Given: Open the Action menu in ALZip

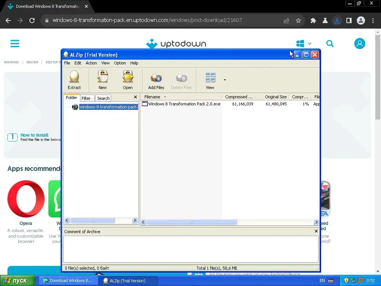Looking at the screenshot, I should [x=91, y=63].
